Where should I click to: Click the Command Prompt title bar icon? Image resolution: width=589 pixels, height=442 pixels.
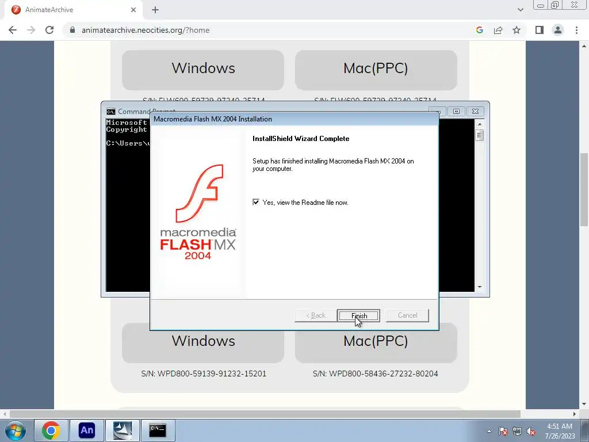[110, 112]
